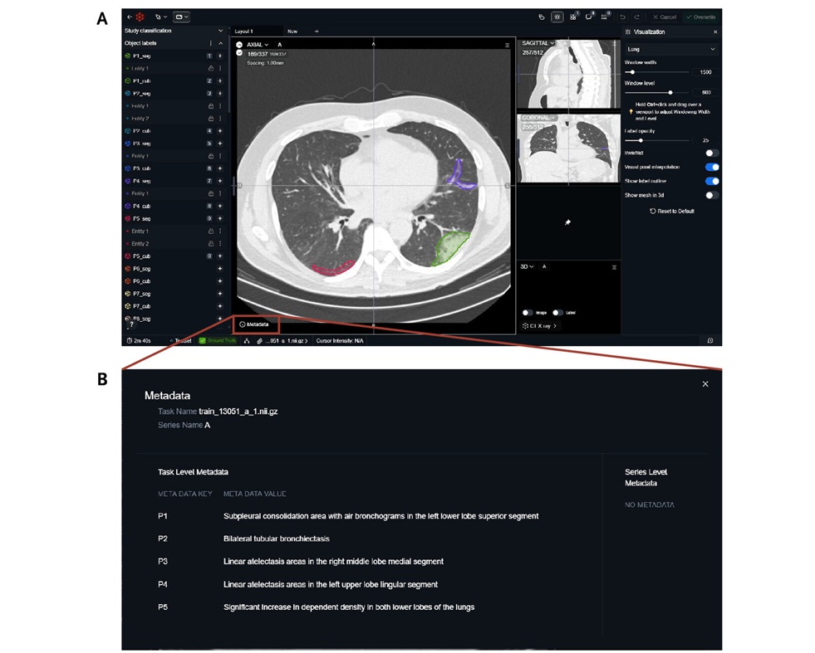Open the axial viewport hamburger menu
This screenshot has height=653, width=815.
tap(508, 45)
